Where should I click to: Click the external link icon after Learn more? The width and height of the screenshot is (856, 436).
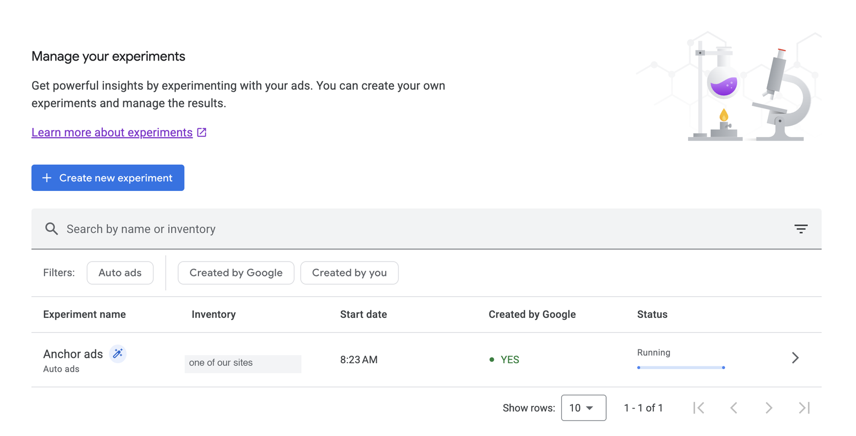click(202, 132)
